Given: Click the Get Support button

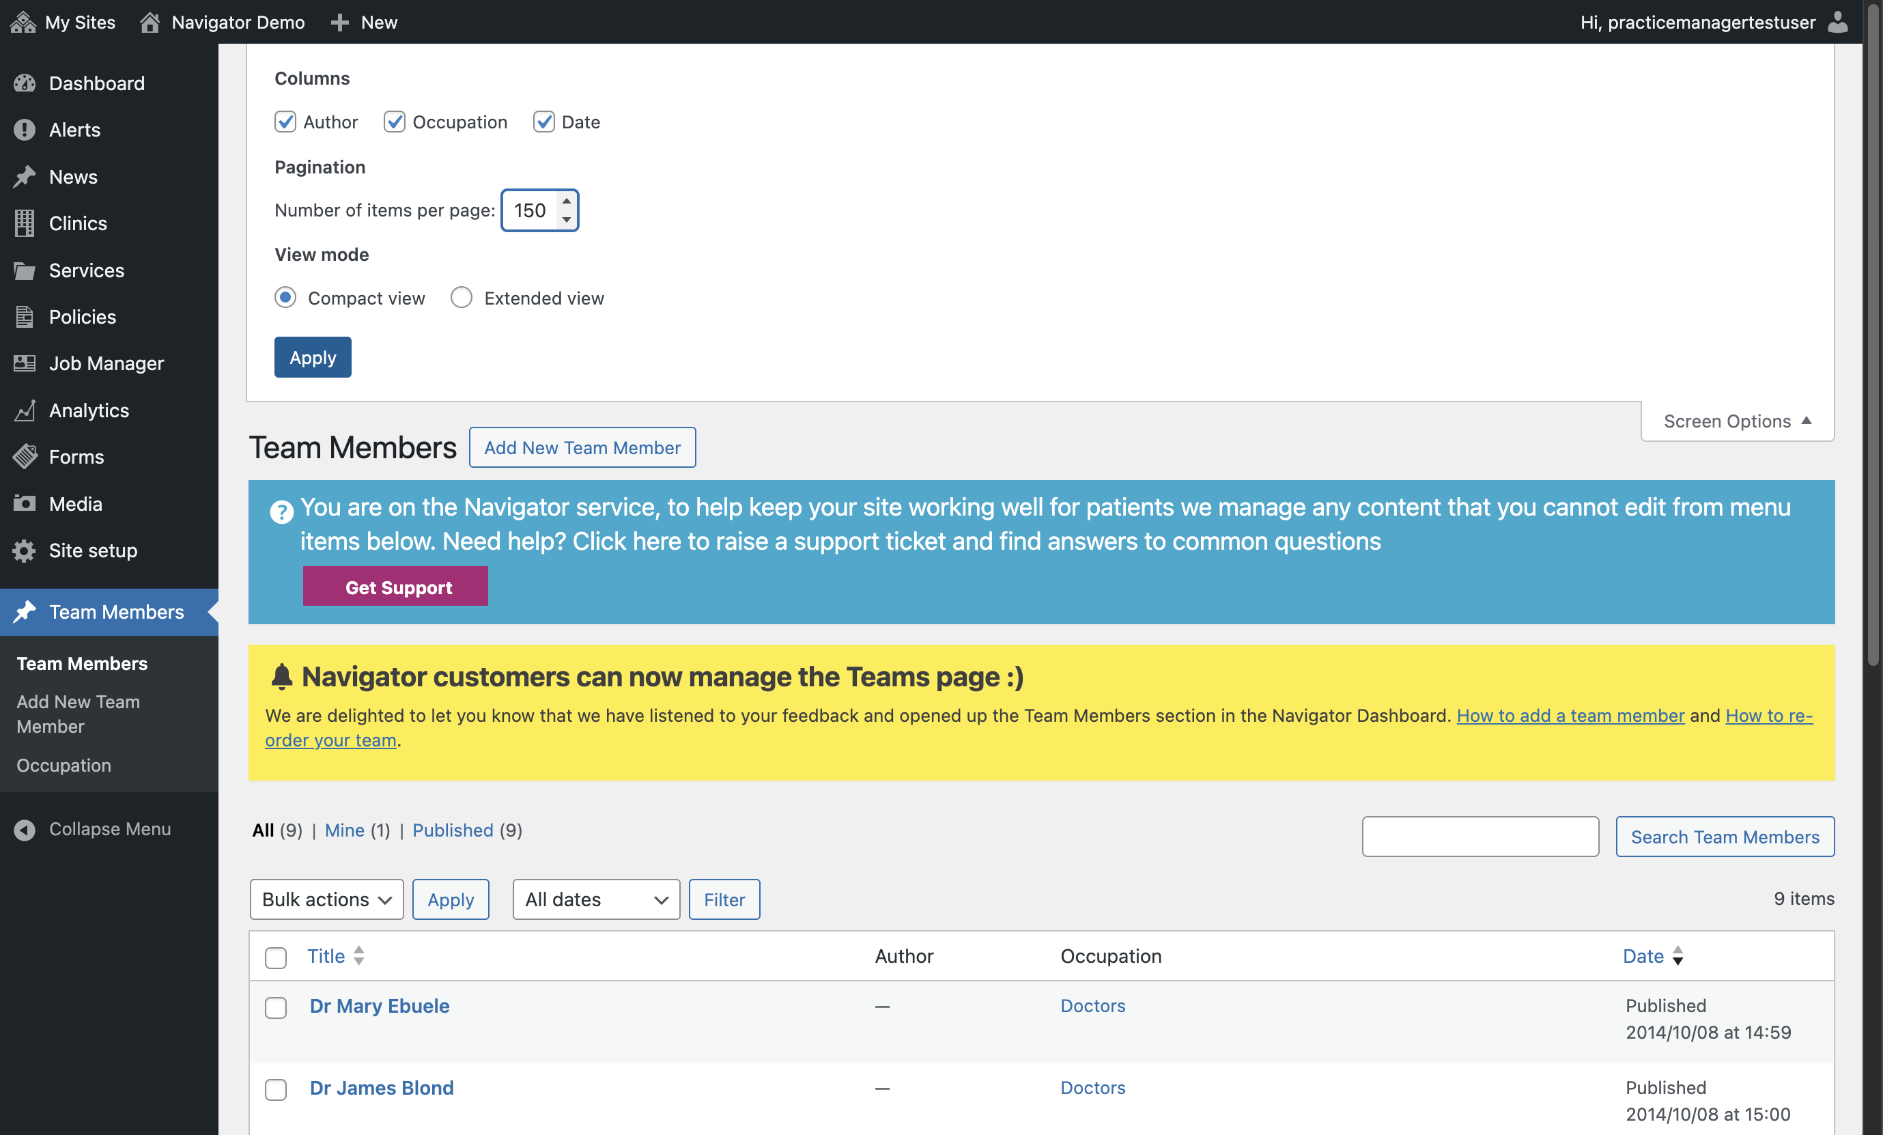Looking at the screenshot, I should click(395, 586).
